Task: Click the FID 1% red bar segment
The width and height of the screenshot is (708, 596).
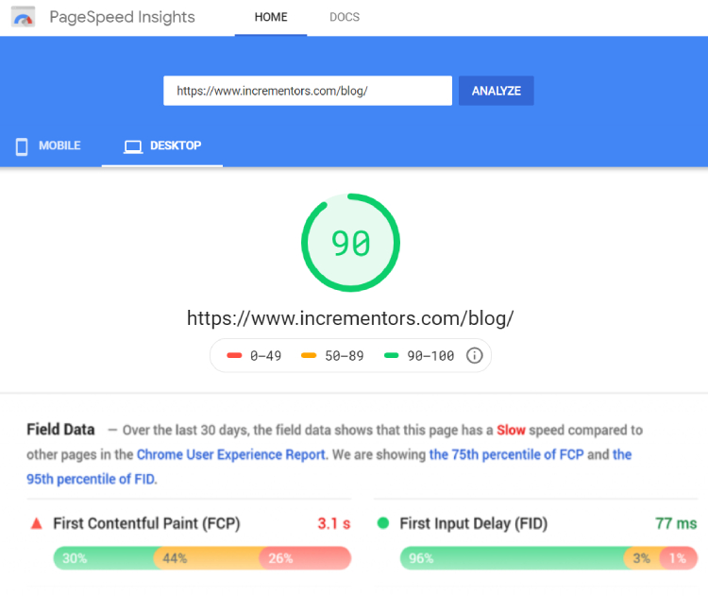Action: click(678, 558)
